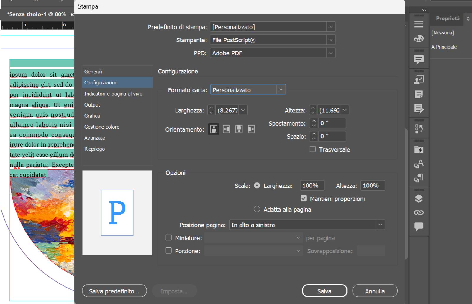This screenshot has width=472, height=304.
Task: Open the Stroke panel (three lines icon)
Action: [x=419, y=24]
